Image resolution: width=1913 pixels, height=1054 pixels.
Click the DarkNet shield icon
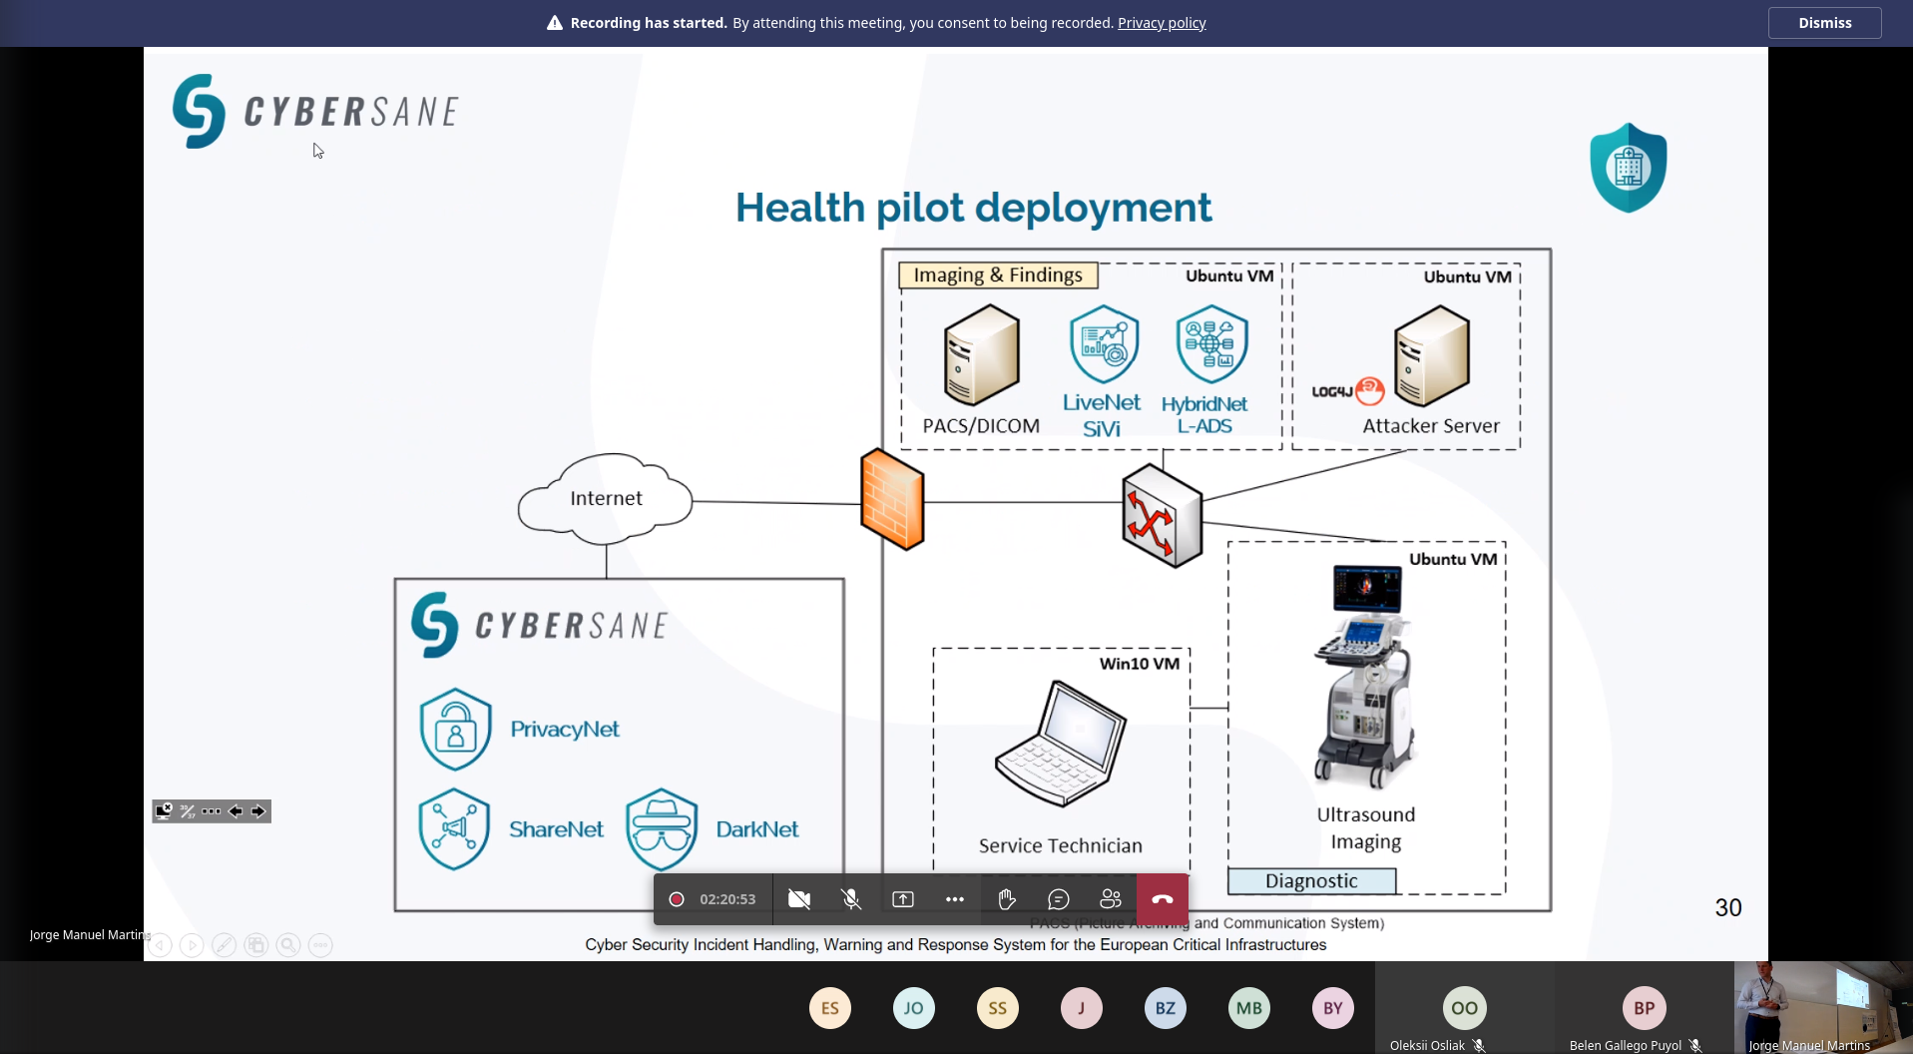click(x=662, y=828)
